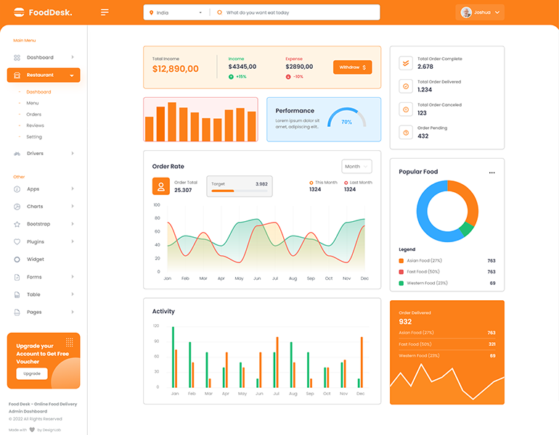
Task: Open the Month dropdown in Order Rate
Action: click(x=356, y=167)
